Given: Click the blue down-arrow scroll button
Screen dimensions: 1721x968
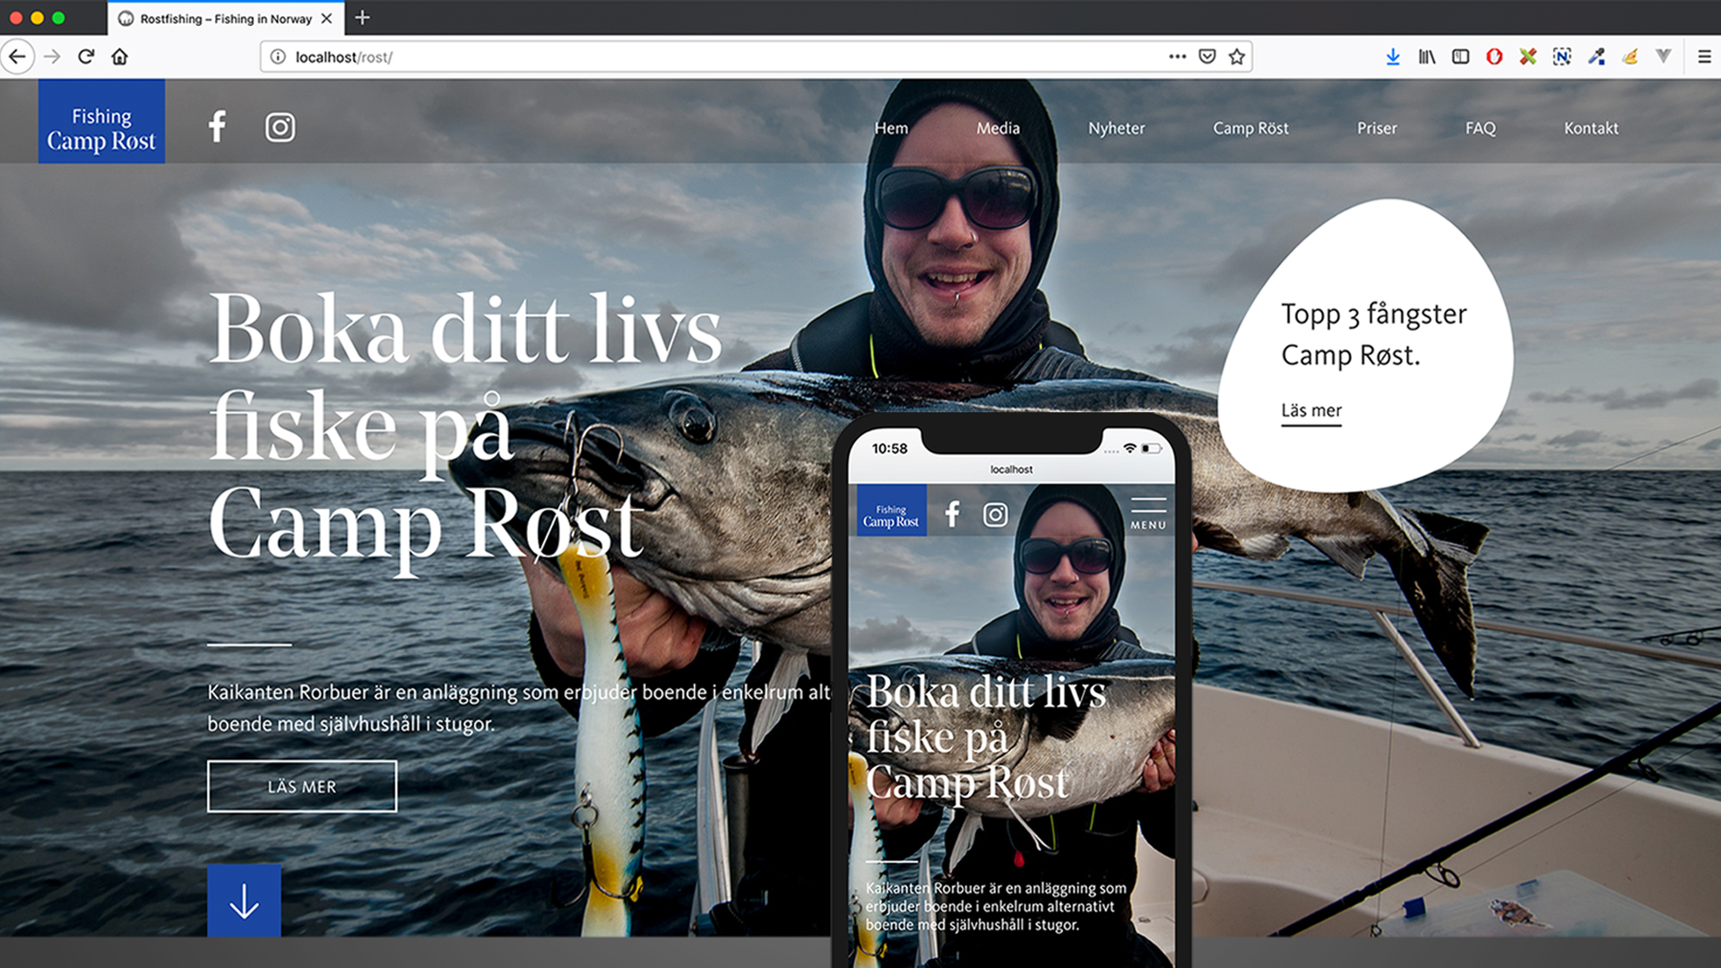Looking at the screenshot, I should [244, 901].
